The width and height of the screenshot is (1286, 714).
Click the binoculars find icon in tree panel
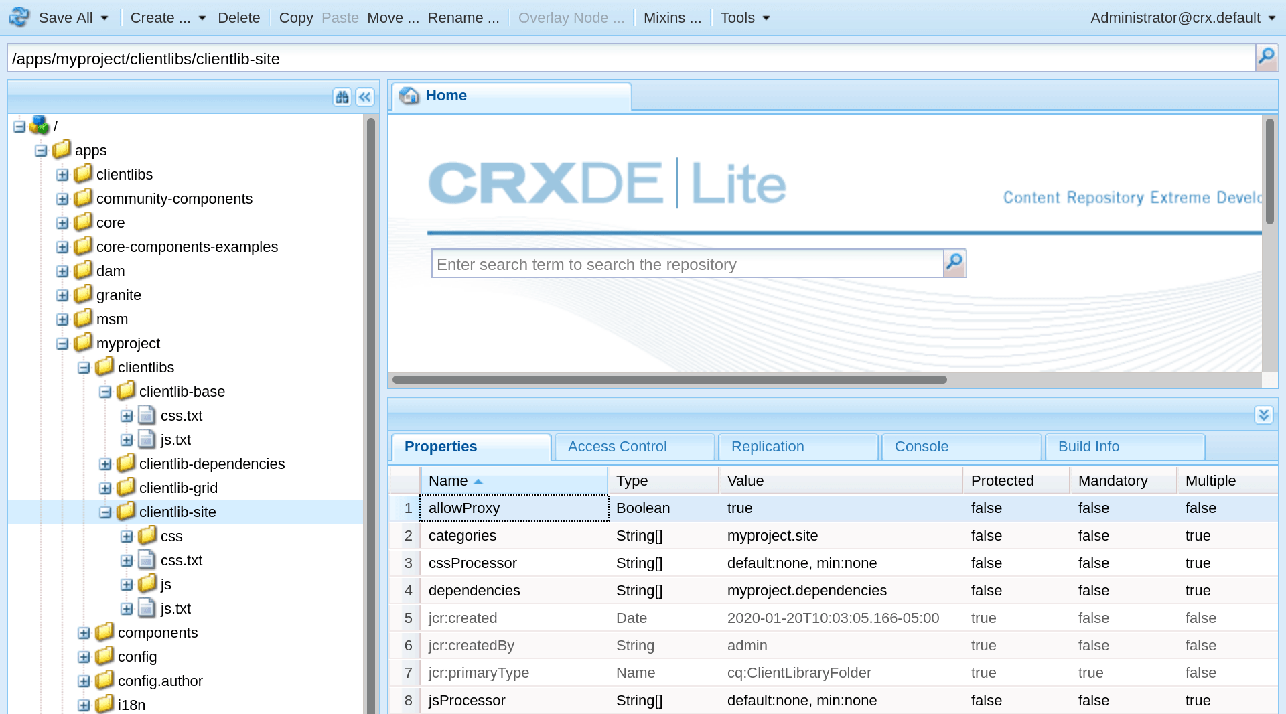(x=342, y=97)
